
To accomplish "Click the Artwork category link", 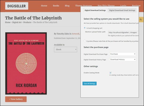I will pos(75,34).
